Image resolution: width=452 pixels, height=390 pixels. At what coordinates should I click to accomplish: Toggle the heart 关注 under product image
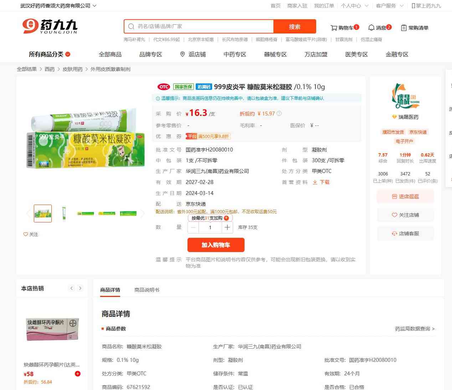26,235
